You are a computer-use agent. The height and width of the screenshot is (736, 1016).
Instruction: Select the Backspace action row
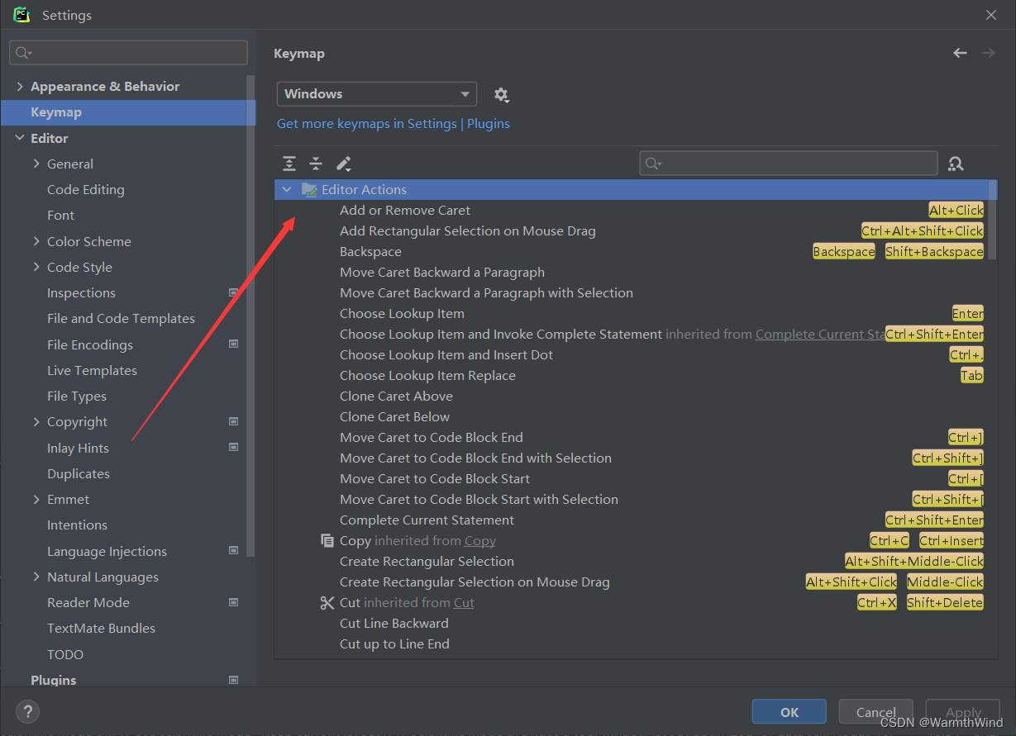[636, 251]
